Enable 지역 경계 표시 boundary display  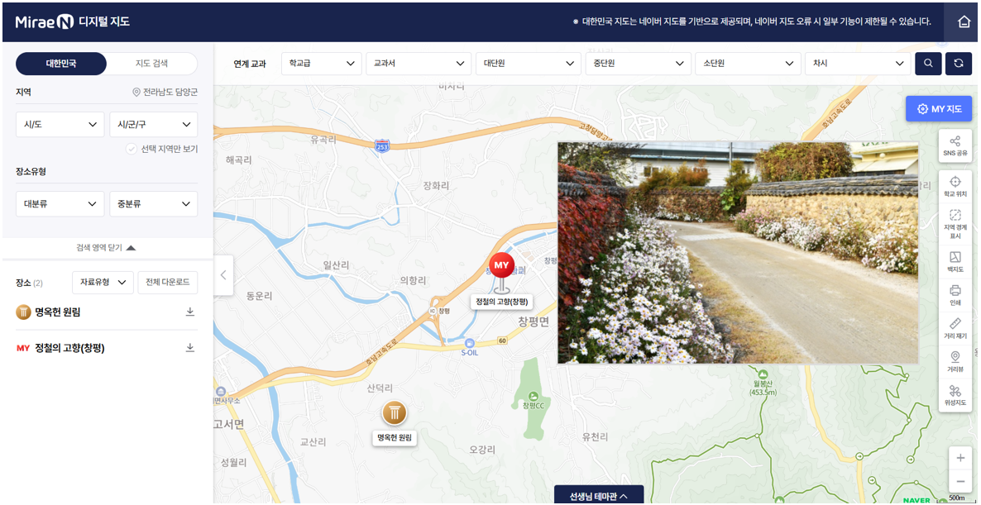coord(956,223)
